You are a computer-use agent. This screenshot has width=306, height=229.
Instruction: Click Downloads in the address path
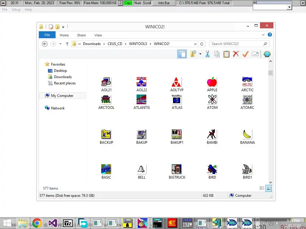tap(92, 44)
